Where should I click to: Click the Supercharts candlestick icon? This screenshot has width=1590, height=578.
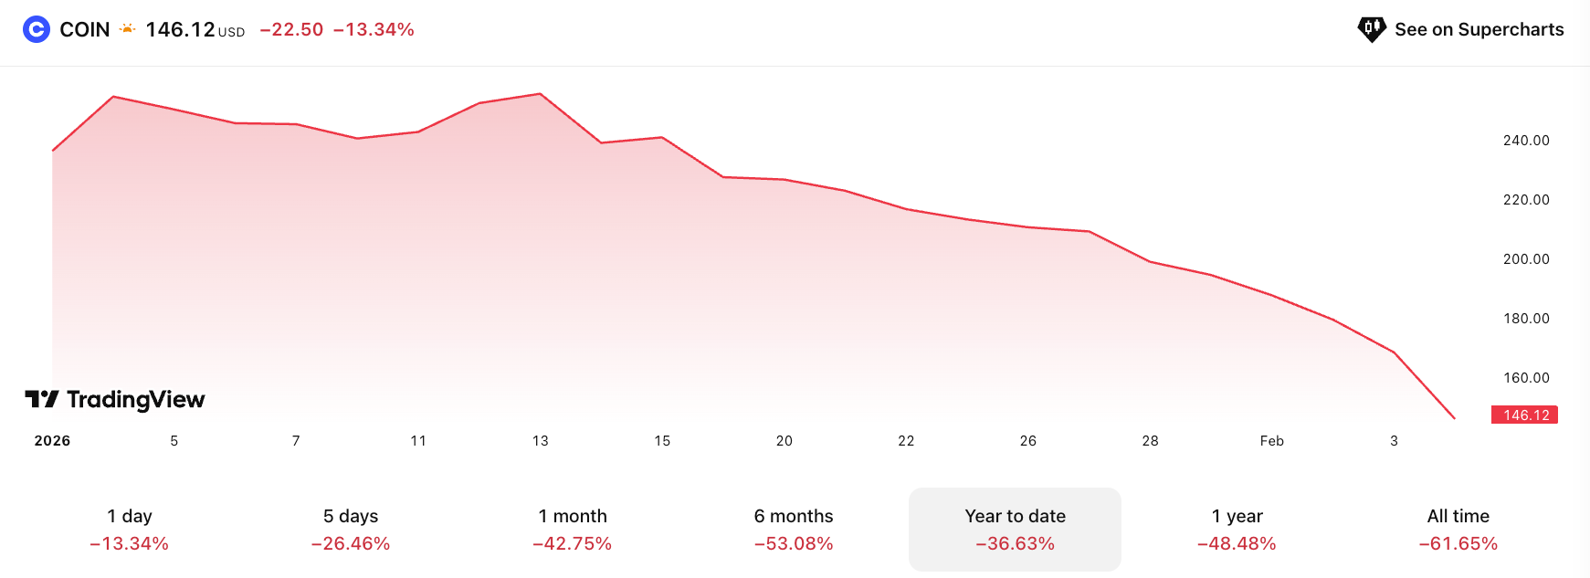click(1371, 29)
